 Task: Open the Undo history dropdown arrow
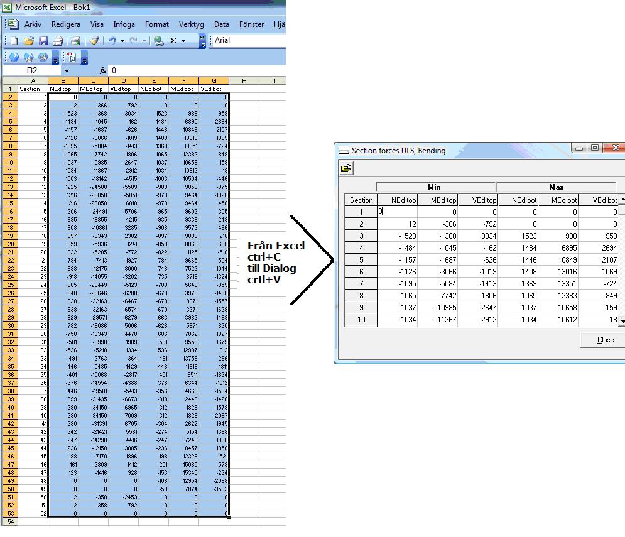[122, 41]
